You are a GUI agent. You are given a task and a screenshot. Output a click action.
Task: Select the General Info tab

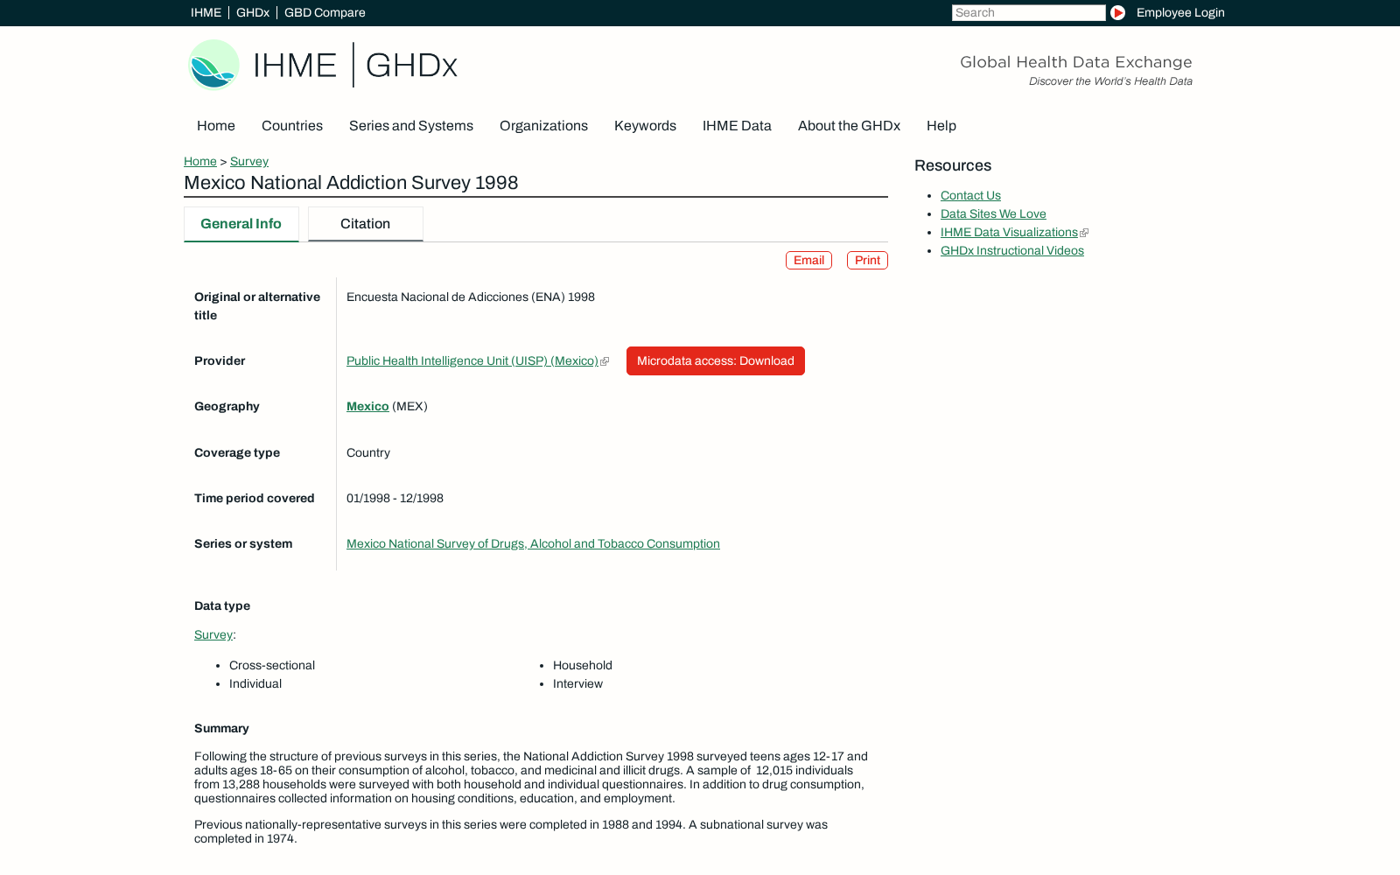click(x=241, y=224)
